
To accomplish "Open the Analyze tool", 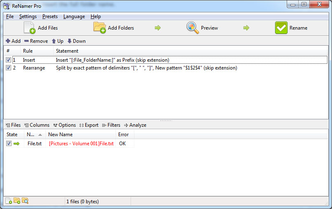I will point(135,125).
